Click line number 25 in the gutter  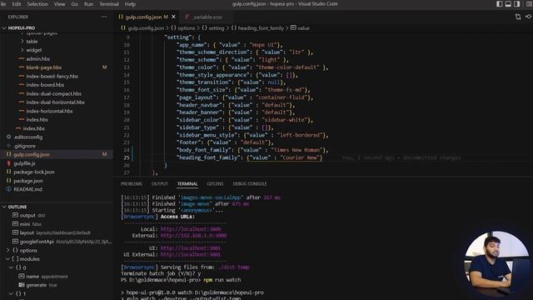pos(127,157)
